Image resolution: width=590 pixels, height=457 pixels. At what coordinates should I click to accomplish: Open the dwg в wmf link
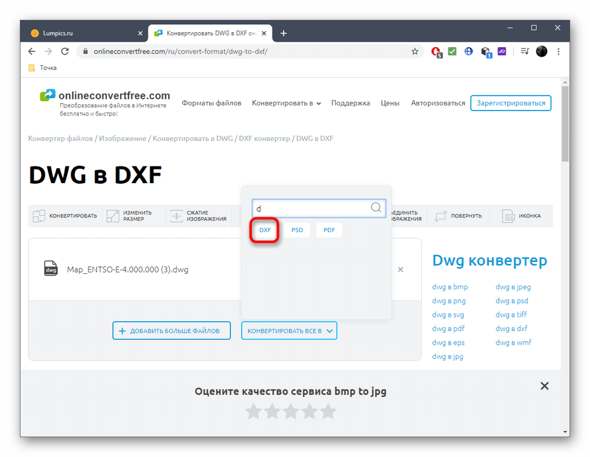point(514,342)
